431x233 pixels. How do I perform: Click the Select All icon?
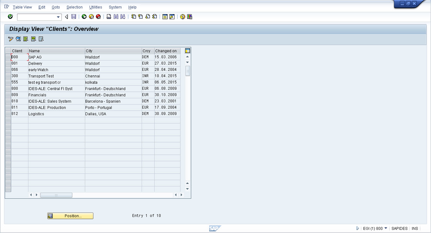(26, 39)
